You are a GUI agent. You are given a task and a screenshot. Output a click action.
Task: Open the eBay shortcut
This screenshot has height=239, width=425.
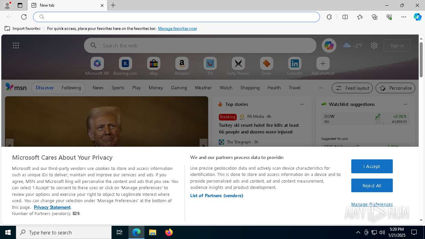click(153, 66)
